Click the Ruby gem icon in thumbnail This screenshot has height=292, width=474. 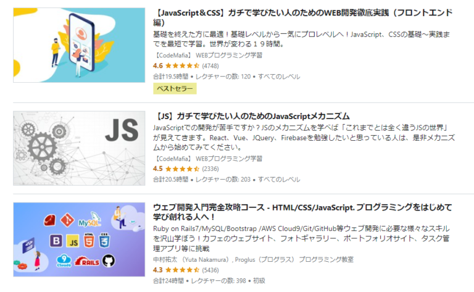pyautogui.click(x=49, y=220)
